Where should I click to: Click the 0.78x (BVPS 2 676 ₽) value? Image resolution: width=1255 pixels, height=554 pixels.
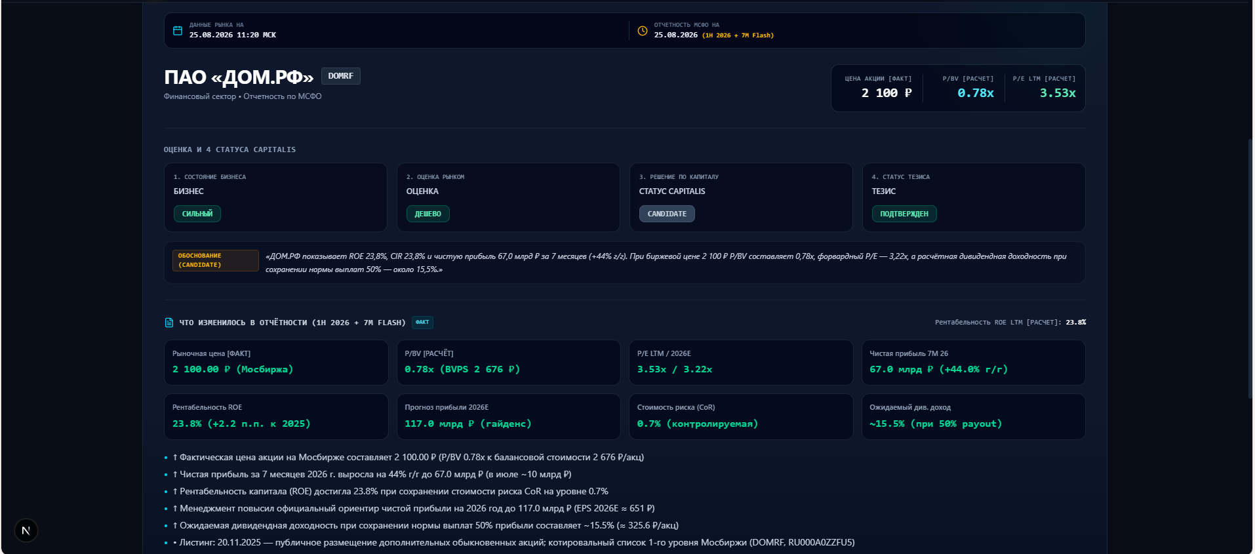tap(462, 369)
